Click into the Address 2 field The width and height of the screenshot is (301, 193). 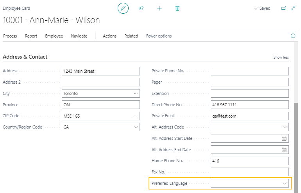tap(100, 82)
